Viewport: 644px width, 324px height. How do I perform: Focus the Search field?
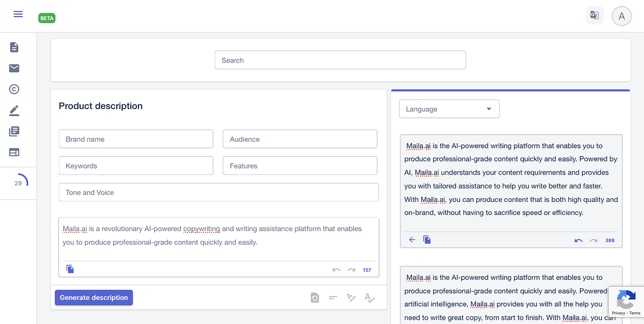pos(340,60)
